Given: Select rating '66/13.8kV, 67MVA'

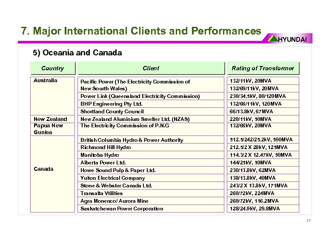Looking at the screenshot, I should 263,112.
